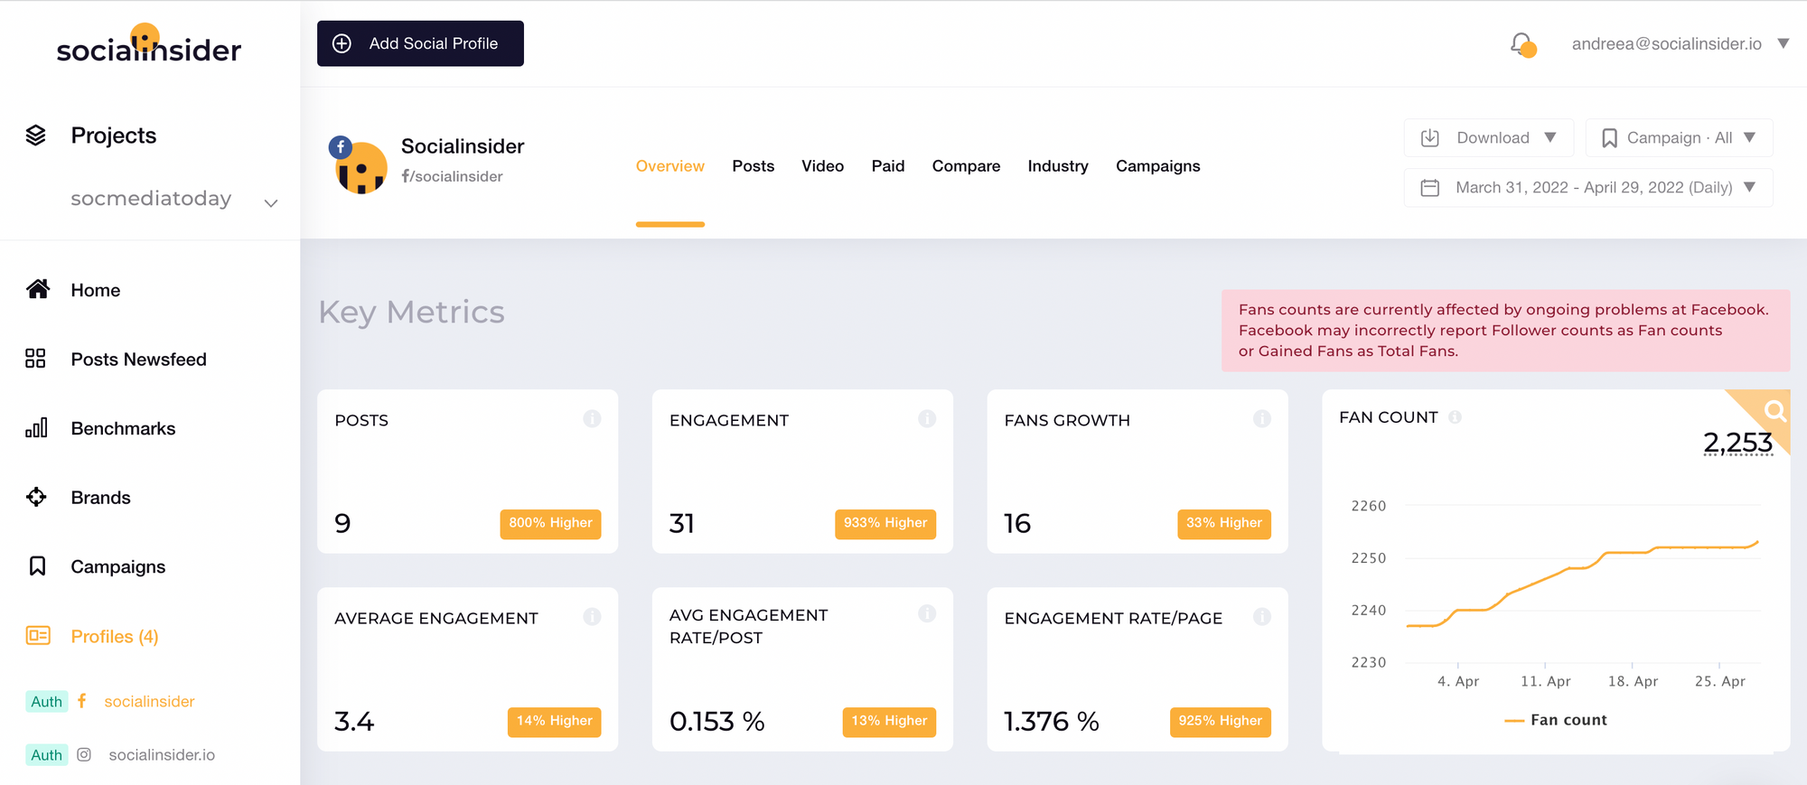Click the Socialinsider logo

click(x=149, y=45)
